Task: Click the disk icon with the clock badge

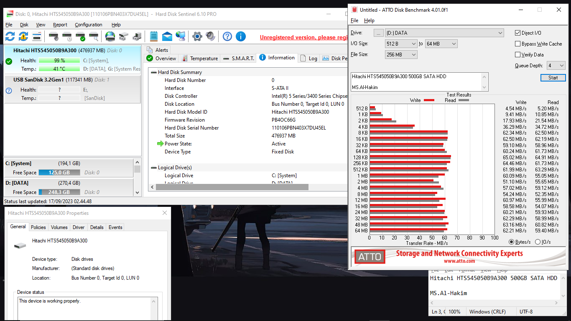Action: tap(67, 36)
